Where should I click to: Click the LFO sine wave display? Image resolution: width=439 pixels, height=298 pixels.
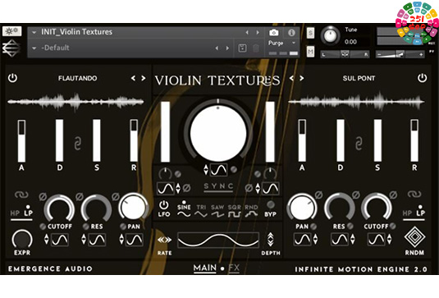[x=218, y=240]
